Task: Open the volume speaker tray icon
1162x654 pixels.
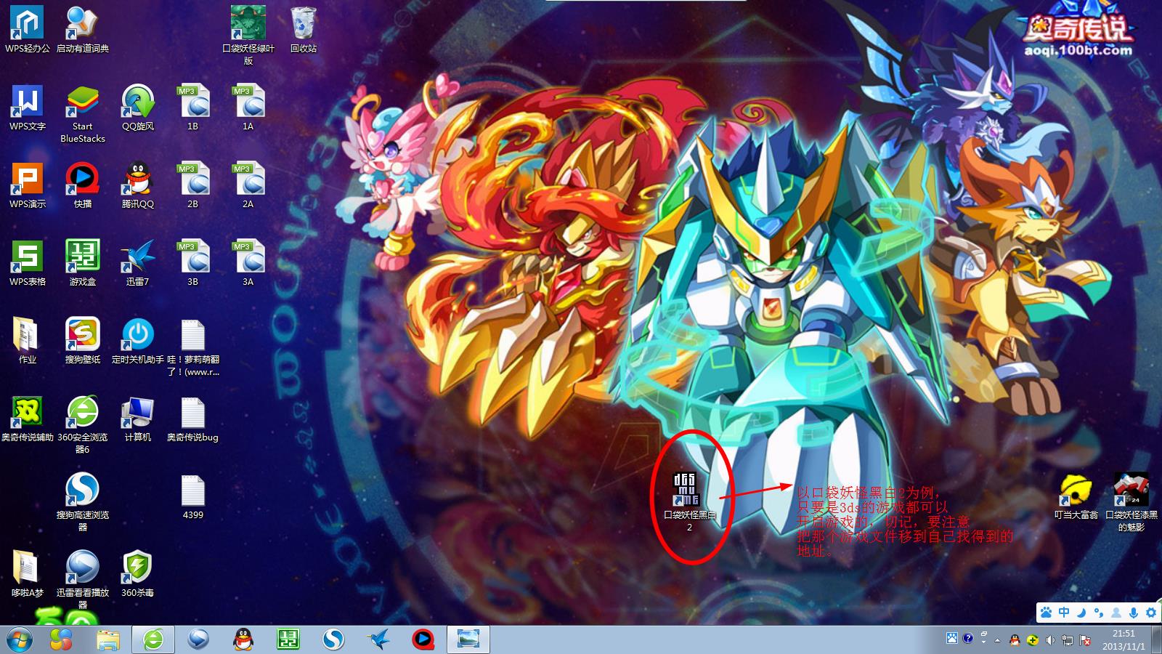Action: click(1050, 640)
